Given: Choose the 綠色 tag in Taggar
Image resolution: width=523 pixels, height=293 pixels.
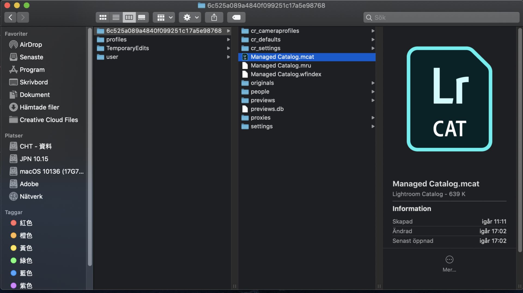Looking at the screenshot, I should (26, 260).
